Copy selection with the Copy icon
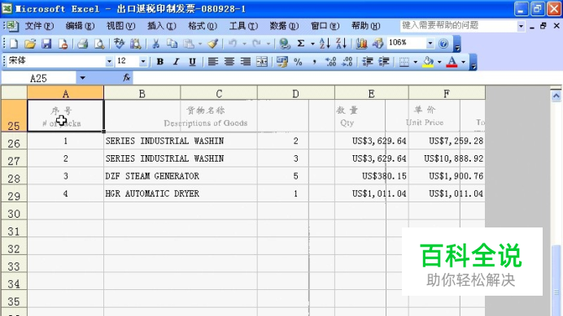The image size is (563, 316). point(172,44)
